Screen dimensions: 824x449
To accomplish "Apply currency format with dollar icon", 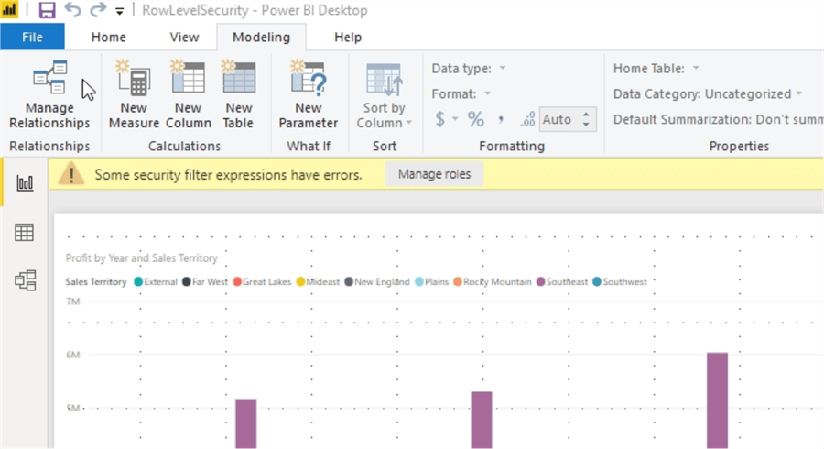I will (439, 119).
